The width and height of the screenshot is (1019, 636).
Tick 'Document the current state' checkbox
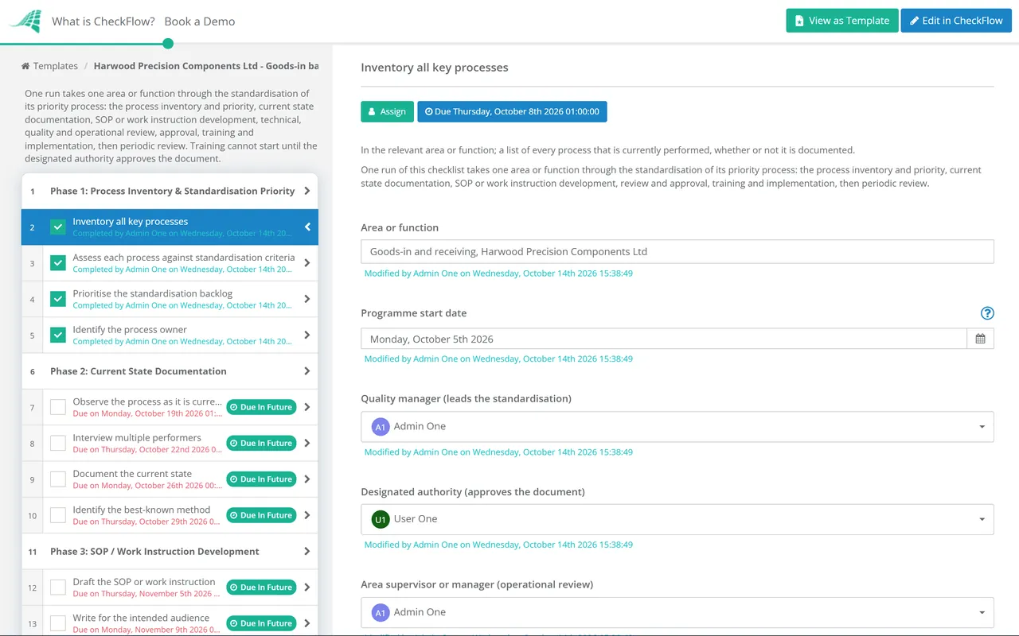[x=58, y=479]
